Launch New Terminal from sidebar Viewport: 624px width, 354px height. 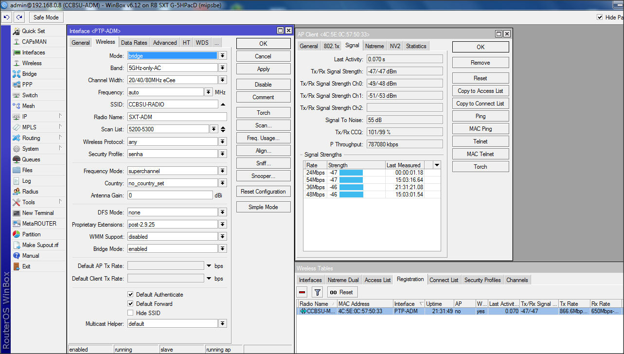[38, 213]
